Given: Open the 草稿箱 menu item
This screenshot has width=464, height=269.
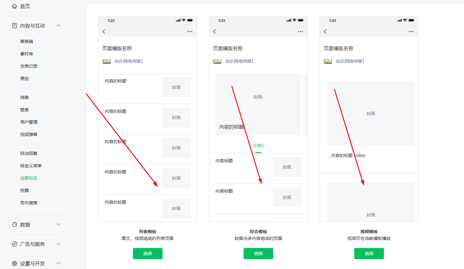Looking at the screenshot, I should point(27,41).
